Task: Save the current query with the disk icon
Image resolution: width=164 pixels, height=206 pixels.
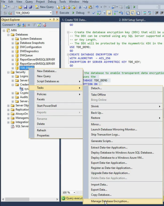Action: (25, 7)
